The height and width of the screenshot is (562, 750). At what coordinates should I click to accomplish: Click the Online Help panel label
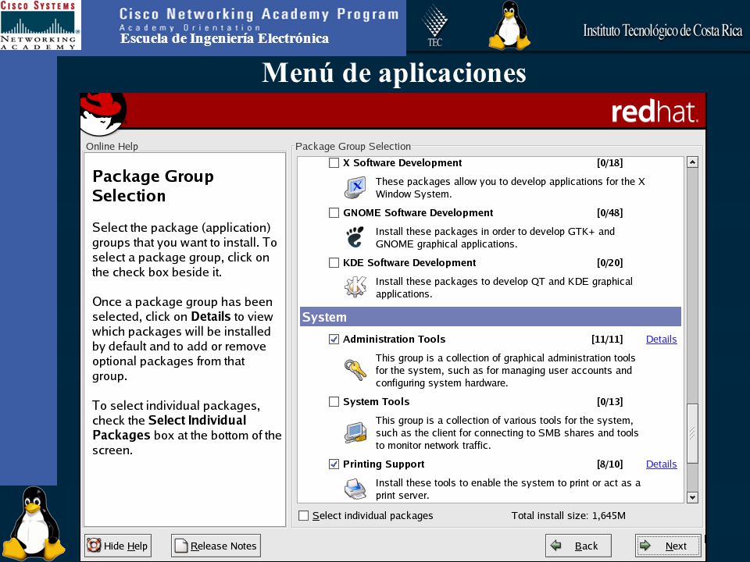(112, 146)
